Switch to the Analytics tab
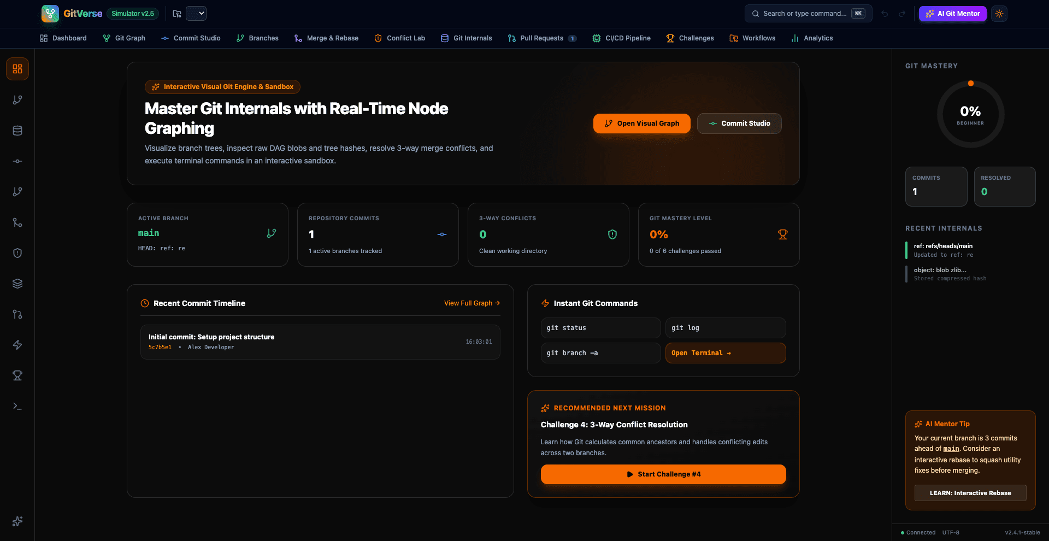 (812, 38)
